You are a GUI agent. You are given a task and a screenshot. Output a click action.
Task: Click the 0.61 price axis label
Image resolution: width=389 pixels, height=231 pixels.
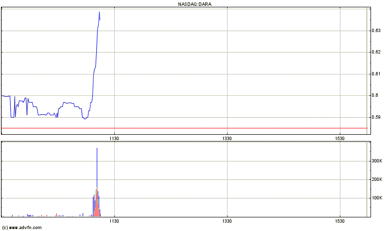click(375, 74)
